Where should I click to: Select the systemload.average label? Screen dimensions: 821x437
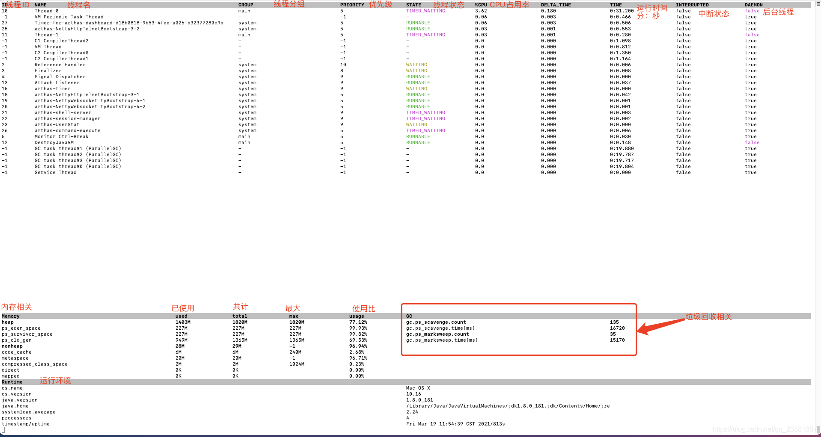point(29,412)
